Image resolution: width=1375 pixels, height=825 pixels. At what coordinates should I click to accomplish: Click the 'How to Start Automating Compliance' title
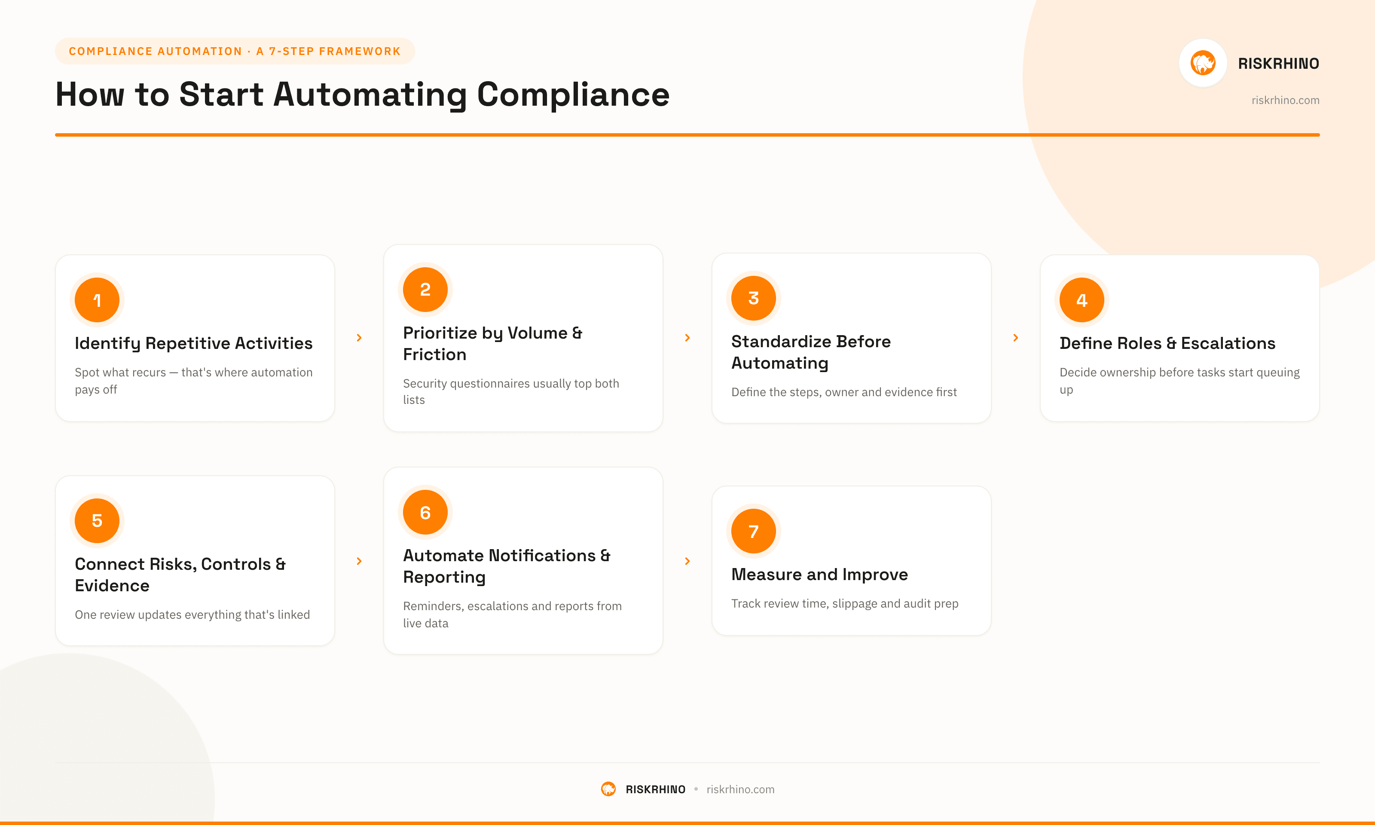point(362,95)
